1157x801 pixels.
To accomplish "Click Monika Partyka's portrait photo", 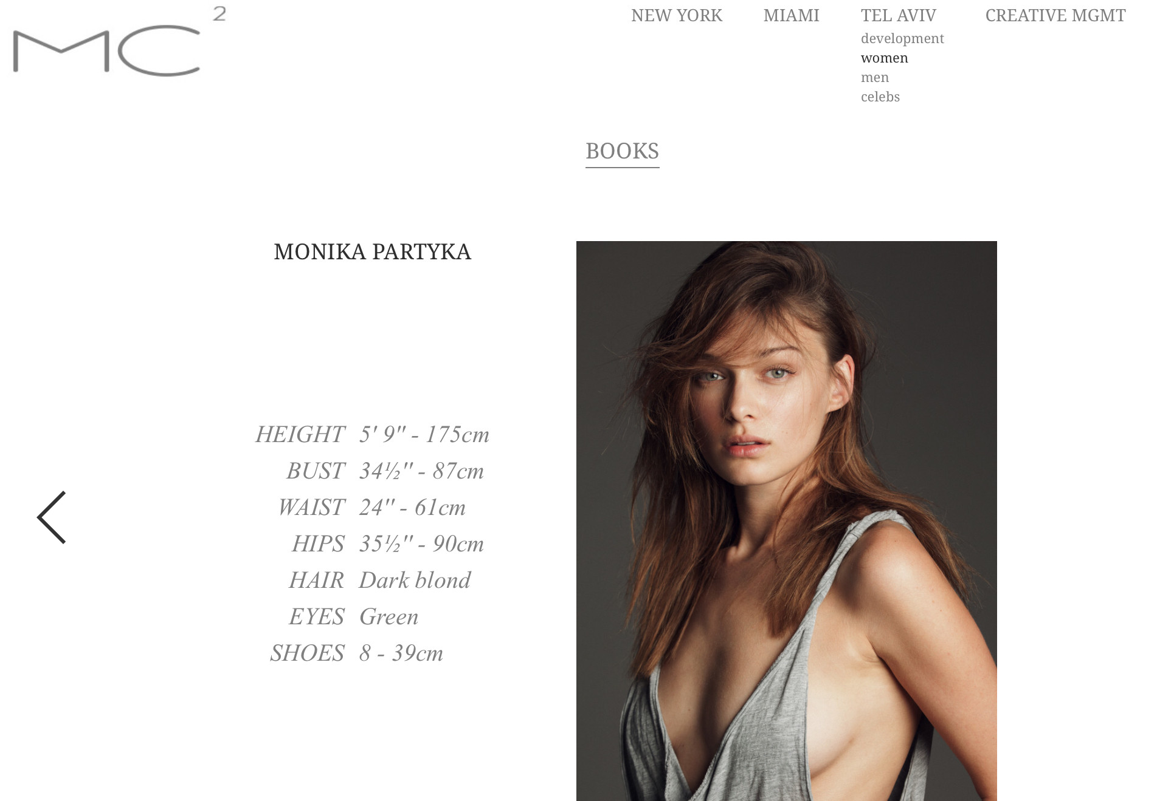I will [786, 520].
